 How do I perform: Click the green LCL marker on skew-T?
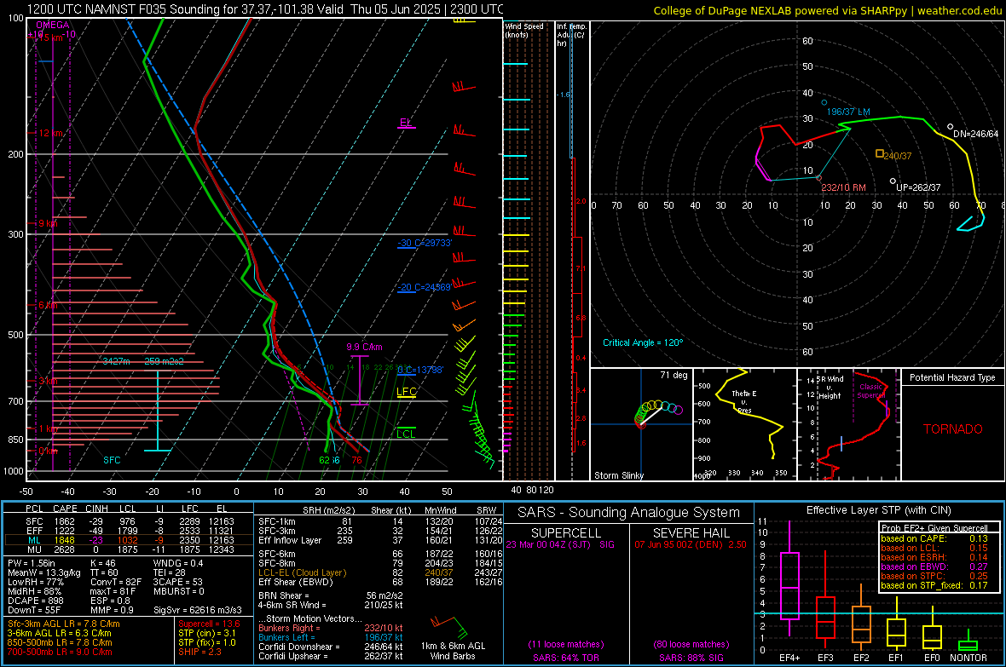[406, 434]
